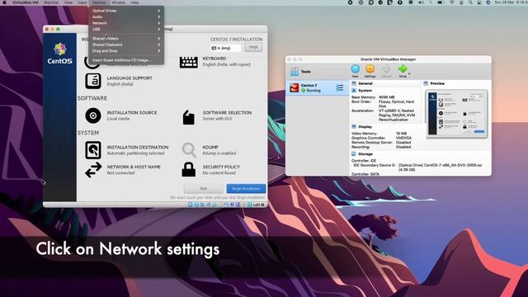This screenshot has width=528, height=297.
Task: Click the VM preview thumbnail
Action: pos(456,114)
